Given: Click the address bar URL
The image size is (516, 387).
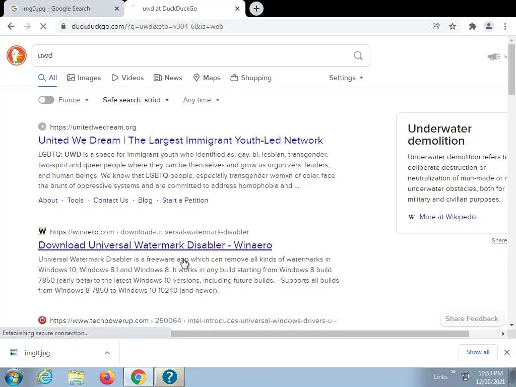Looking at the screenshot, I should click(147, 26).
